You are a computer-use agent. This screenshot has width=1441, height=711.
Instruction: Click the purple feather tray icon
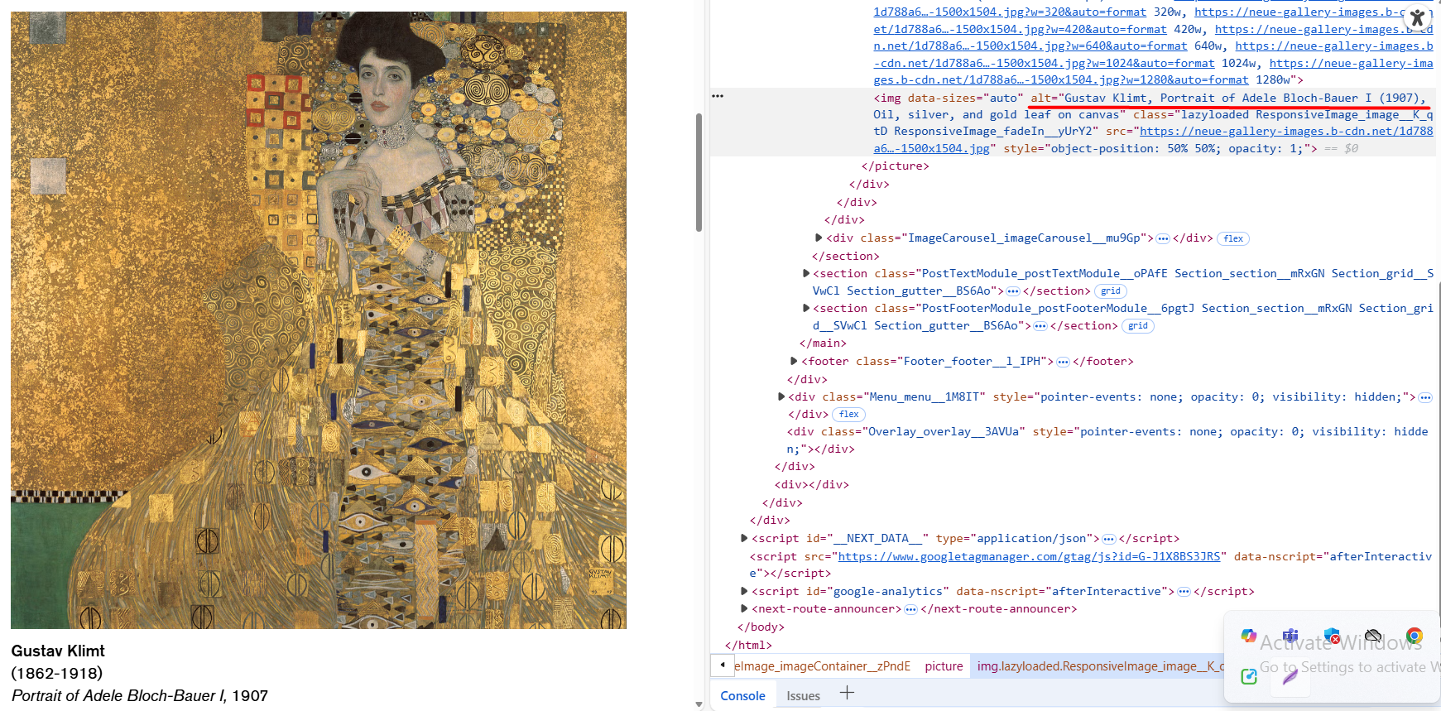coord(1290,677)
